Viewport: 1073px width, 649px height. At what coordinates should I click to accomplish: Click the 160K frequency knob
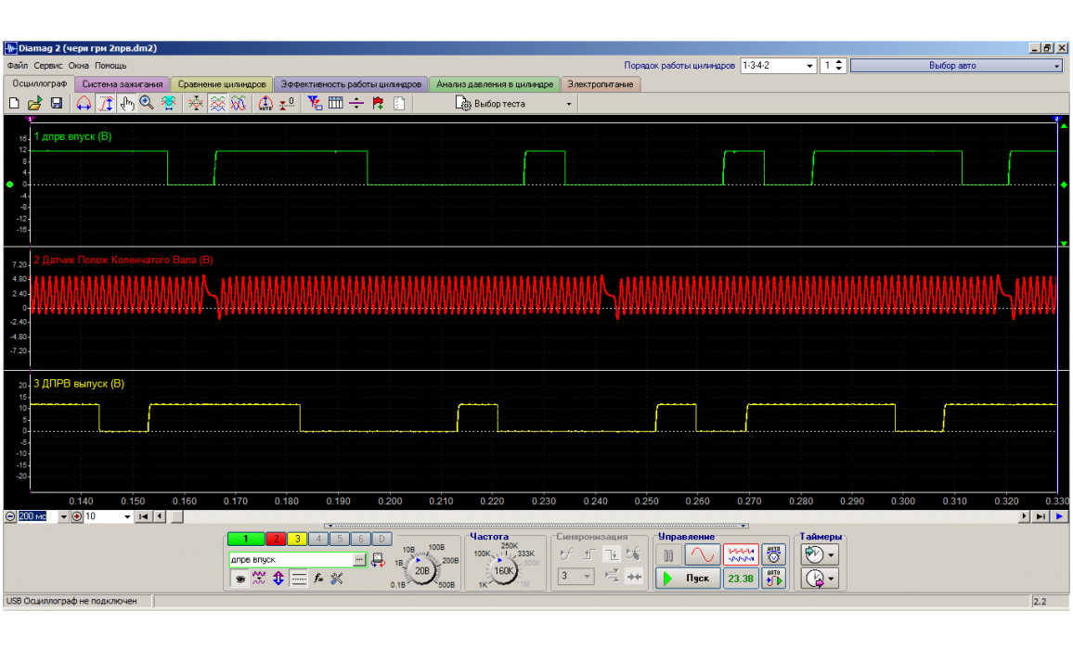[x=504, y=570]
